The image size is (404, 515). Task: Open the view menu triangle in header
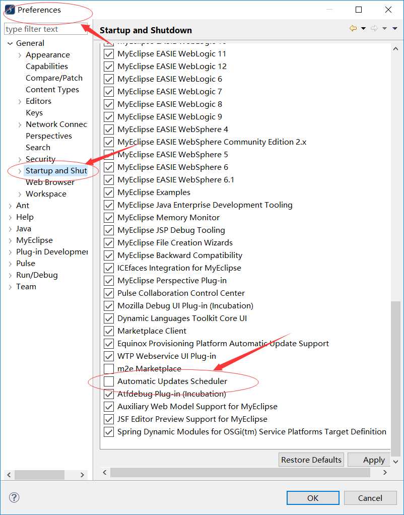[x=395, y=29]
